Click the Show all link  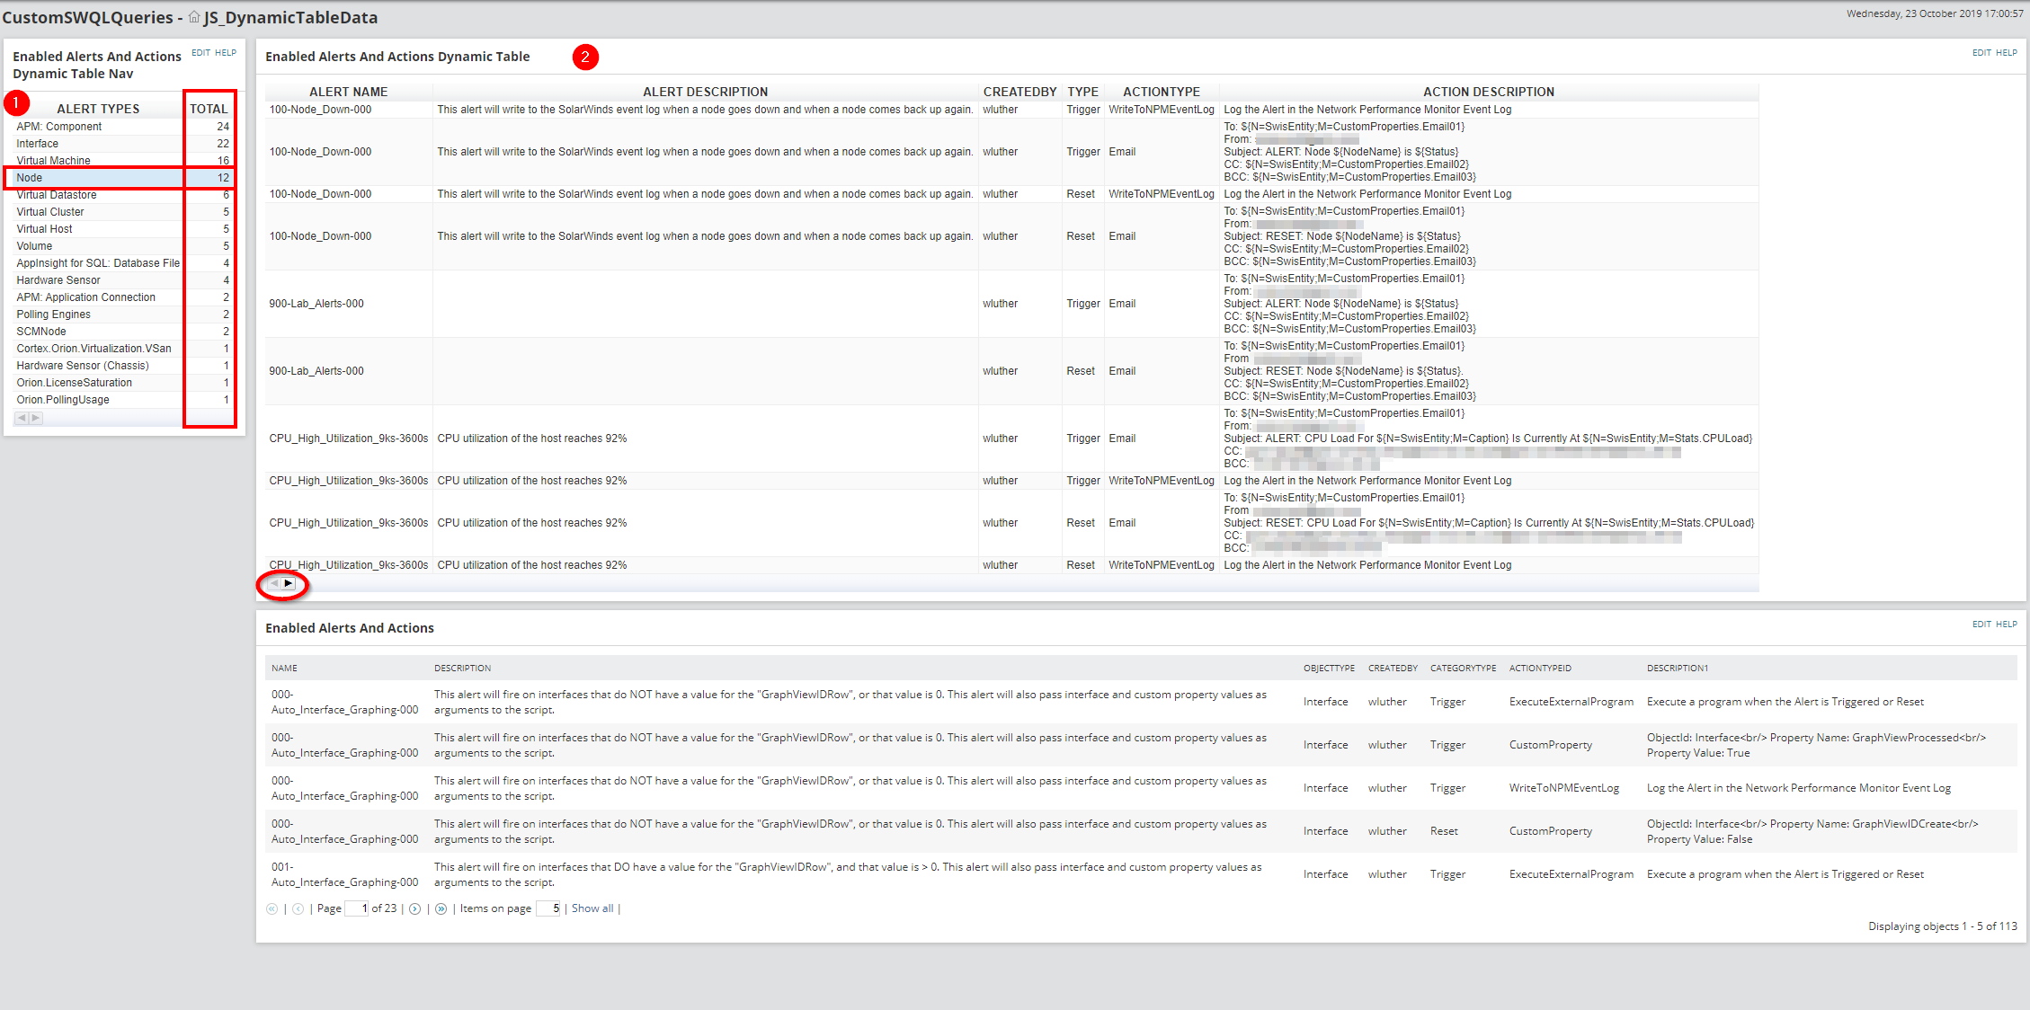pyautogui.click(x=592, y=909)
